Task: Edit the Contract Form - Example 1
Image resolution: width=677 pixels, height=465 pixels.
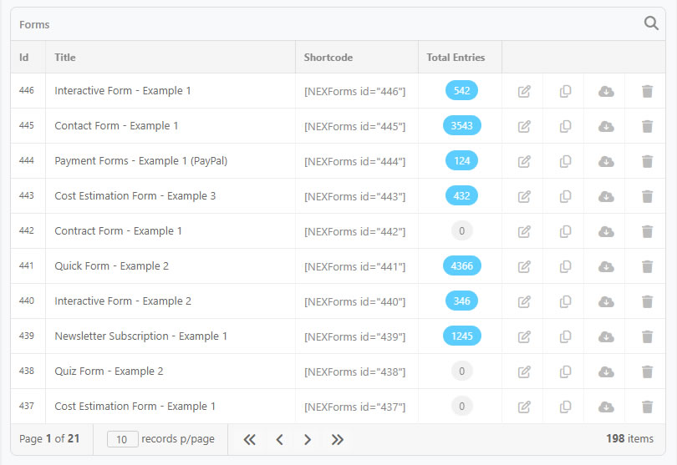Action: tap(524, 231)
